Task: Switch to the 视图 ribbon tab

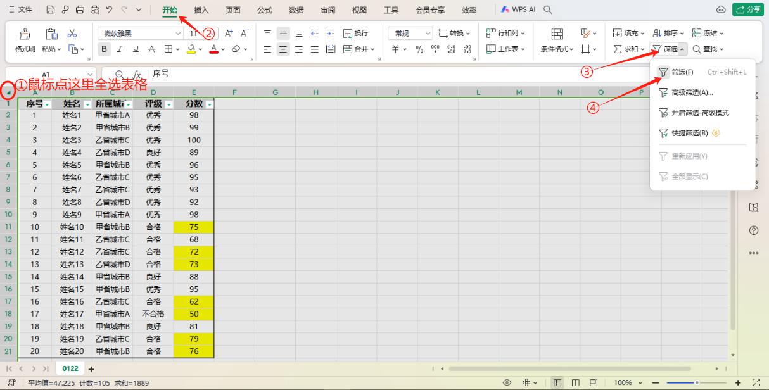Action: [x=359, y=10]
